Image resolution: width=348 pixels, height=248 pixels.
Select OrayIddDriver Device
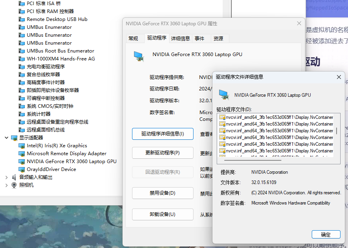click(52, 169)
